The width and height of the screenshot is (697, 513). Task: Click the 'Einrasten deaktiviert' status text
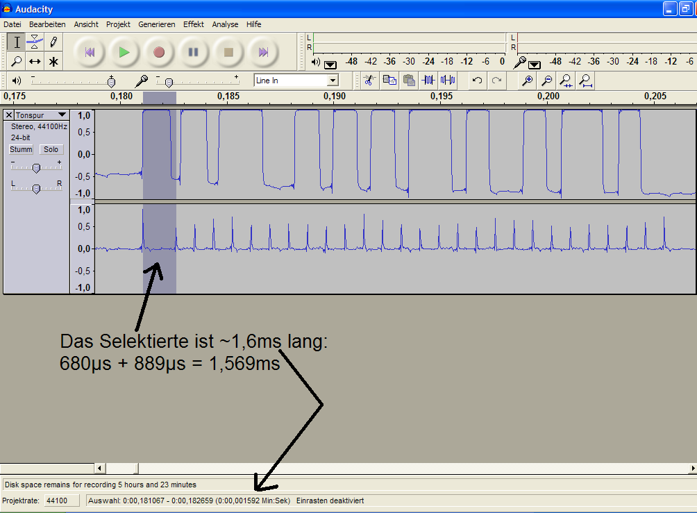[330, 501]
